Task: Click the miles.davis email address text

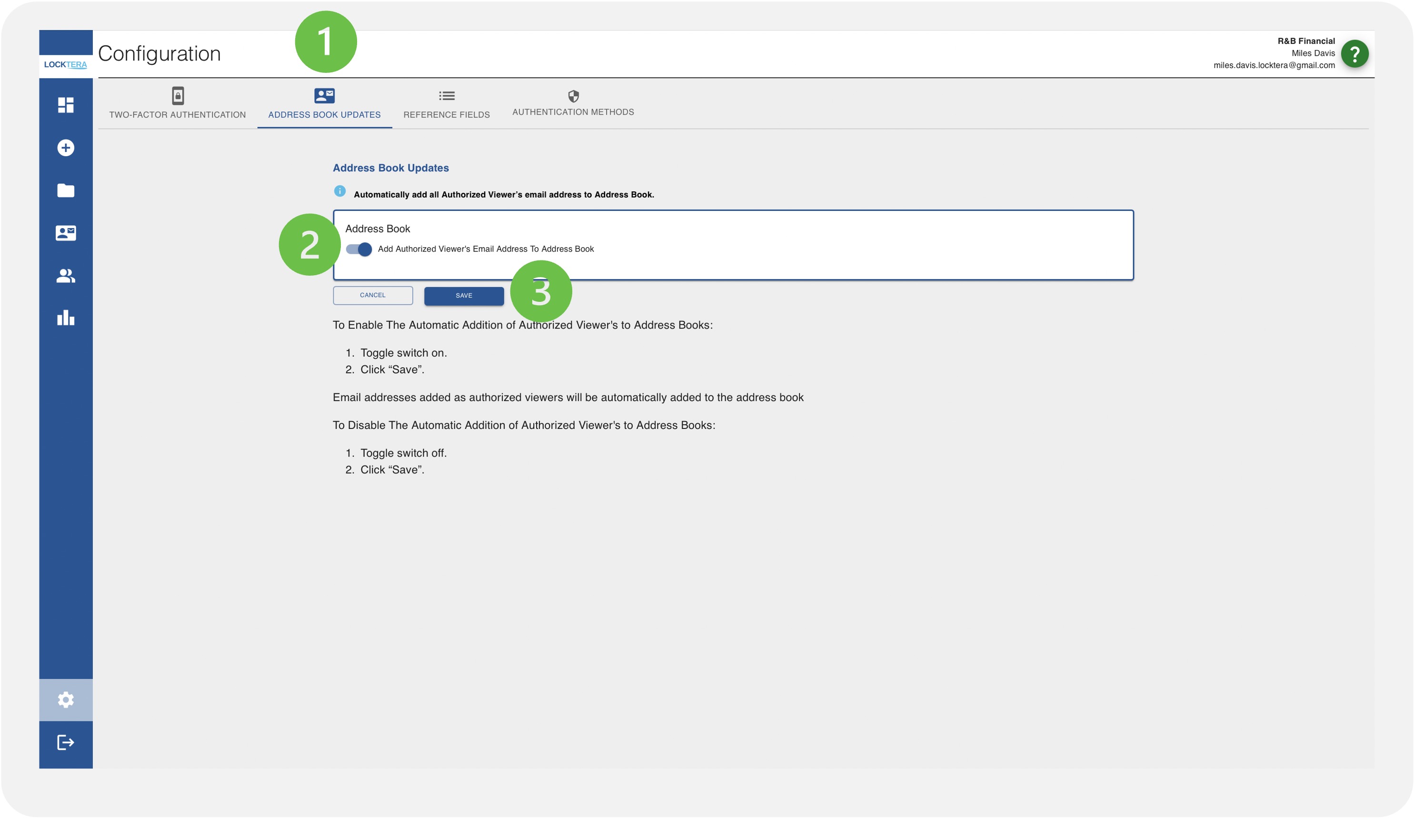Action: coord(1274,65)
